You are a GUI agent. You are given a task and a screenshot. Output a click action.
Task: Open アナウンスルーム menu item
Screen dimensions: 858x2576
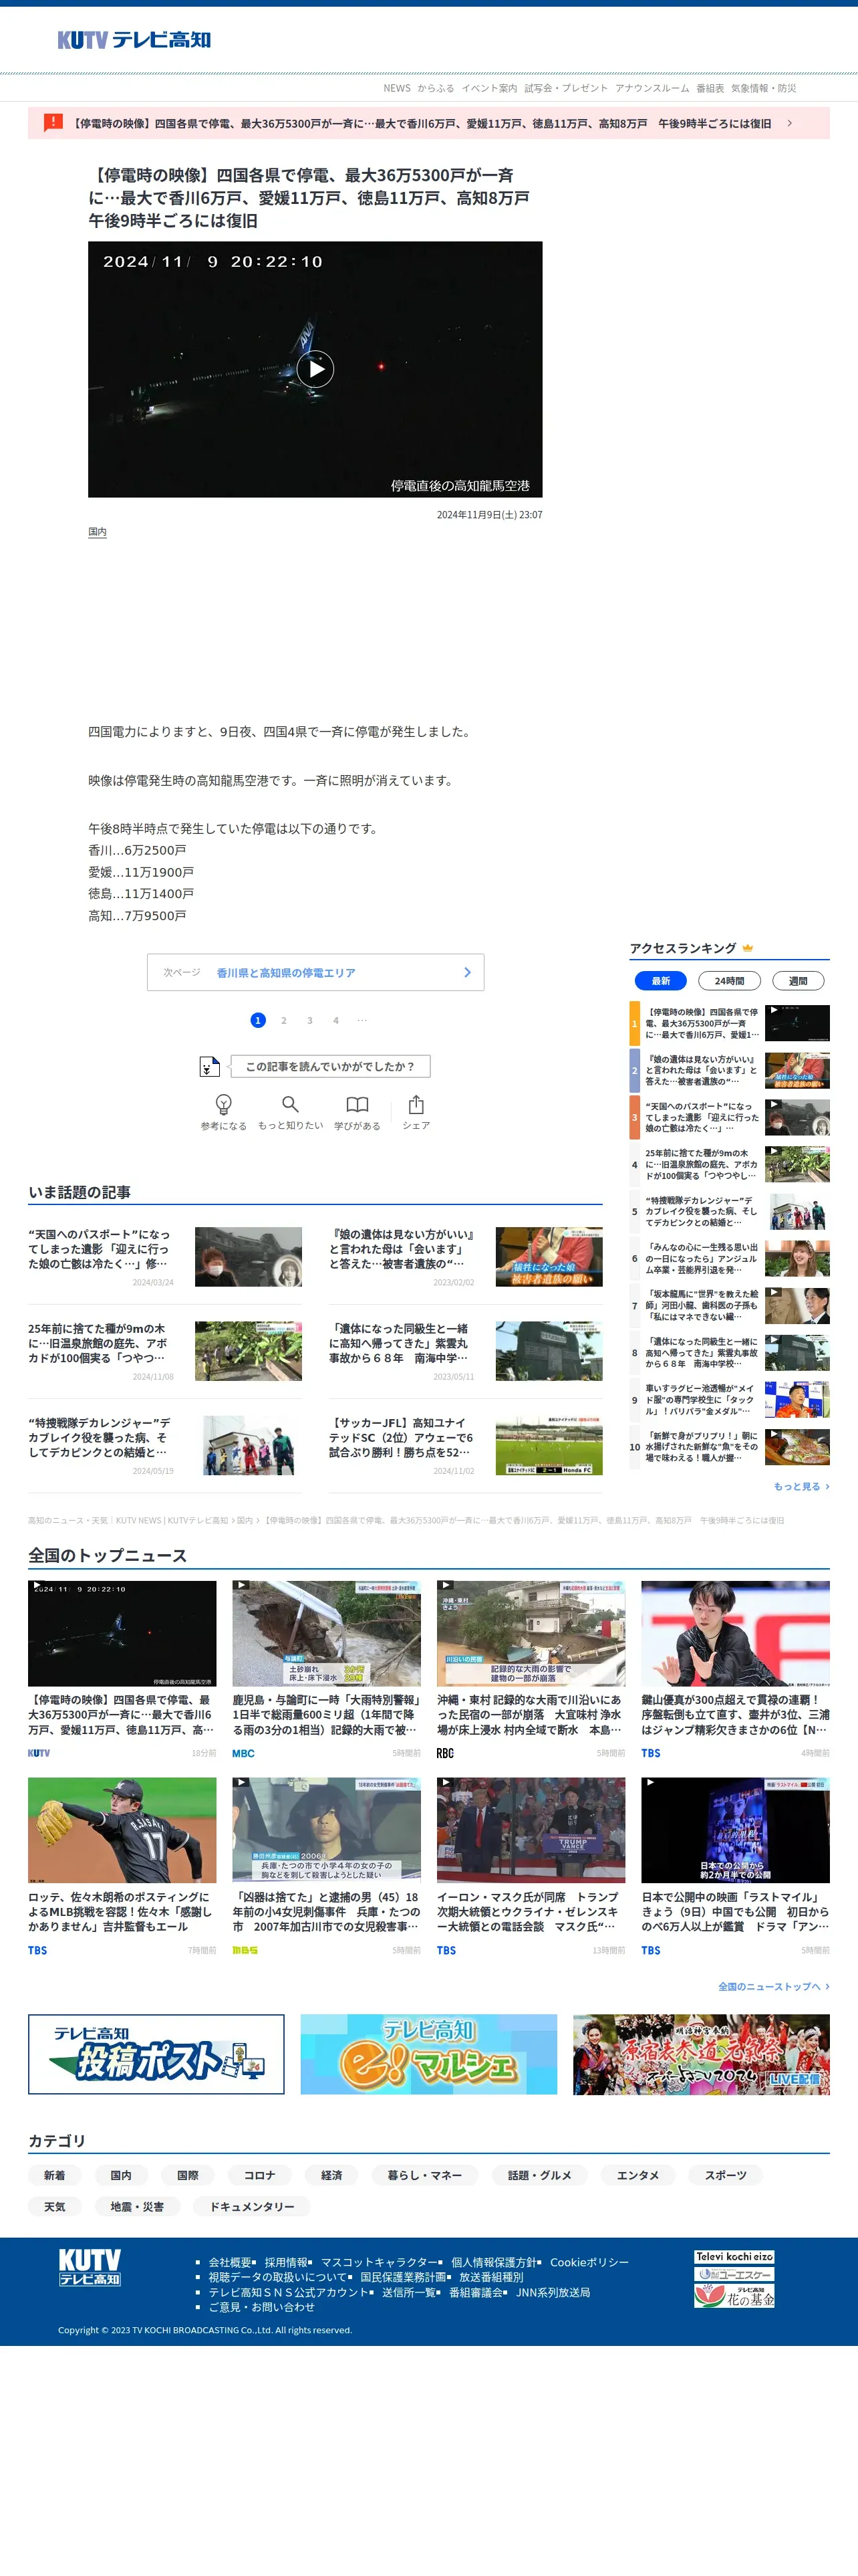(652, 88)
